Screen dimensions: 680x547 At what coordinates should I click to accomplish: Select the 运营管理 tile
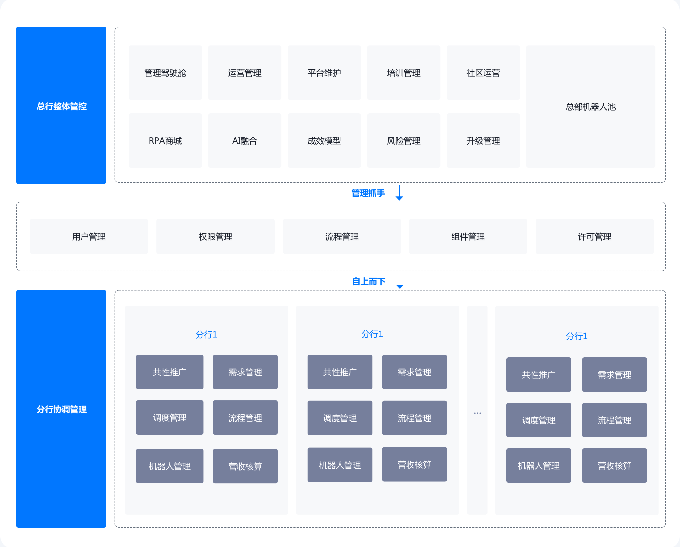pyautogui.click(x=245, y=73)
